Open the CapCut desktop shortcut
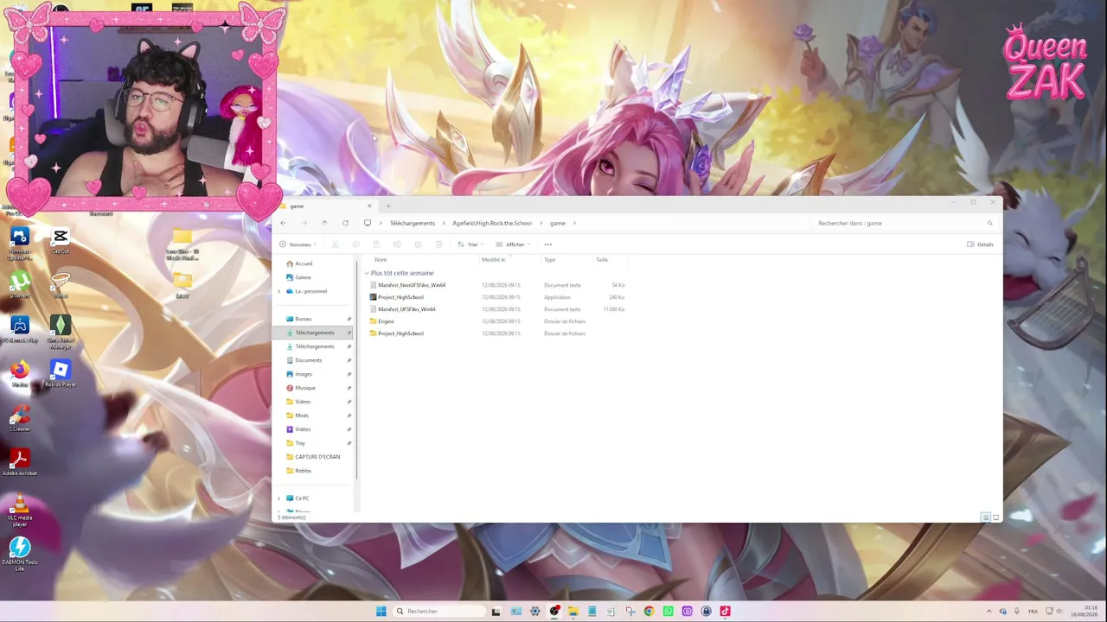Viewport: 1107px width, 622px height. tap(60, 240)
